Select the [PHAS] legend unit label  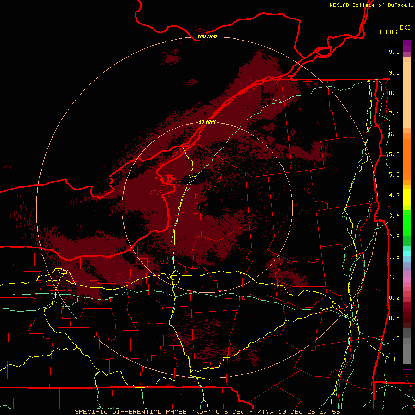point(390,32)
